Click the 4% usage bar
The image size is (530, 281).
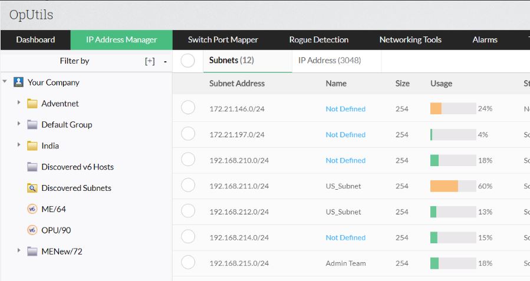tap(453, 134)
